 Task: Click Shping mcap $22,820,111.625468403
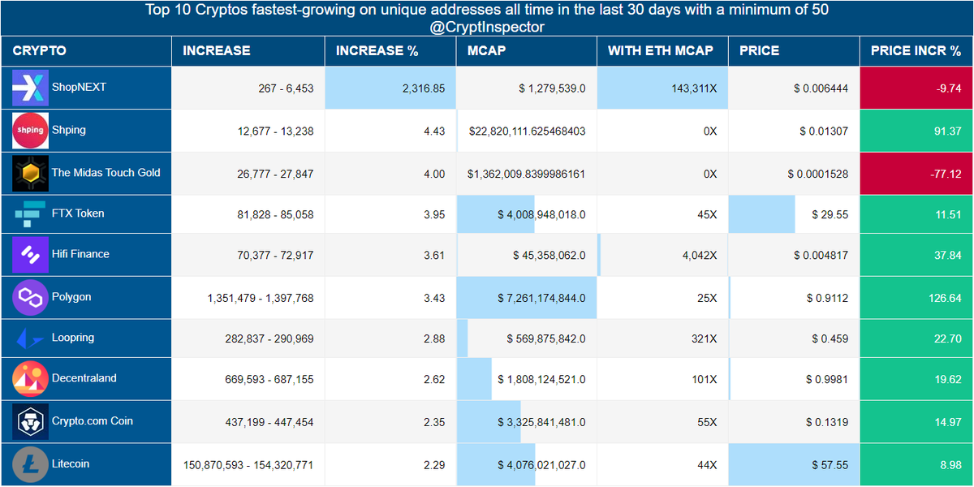[x=527, y=131]
